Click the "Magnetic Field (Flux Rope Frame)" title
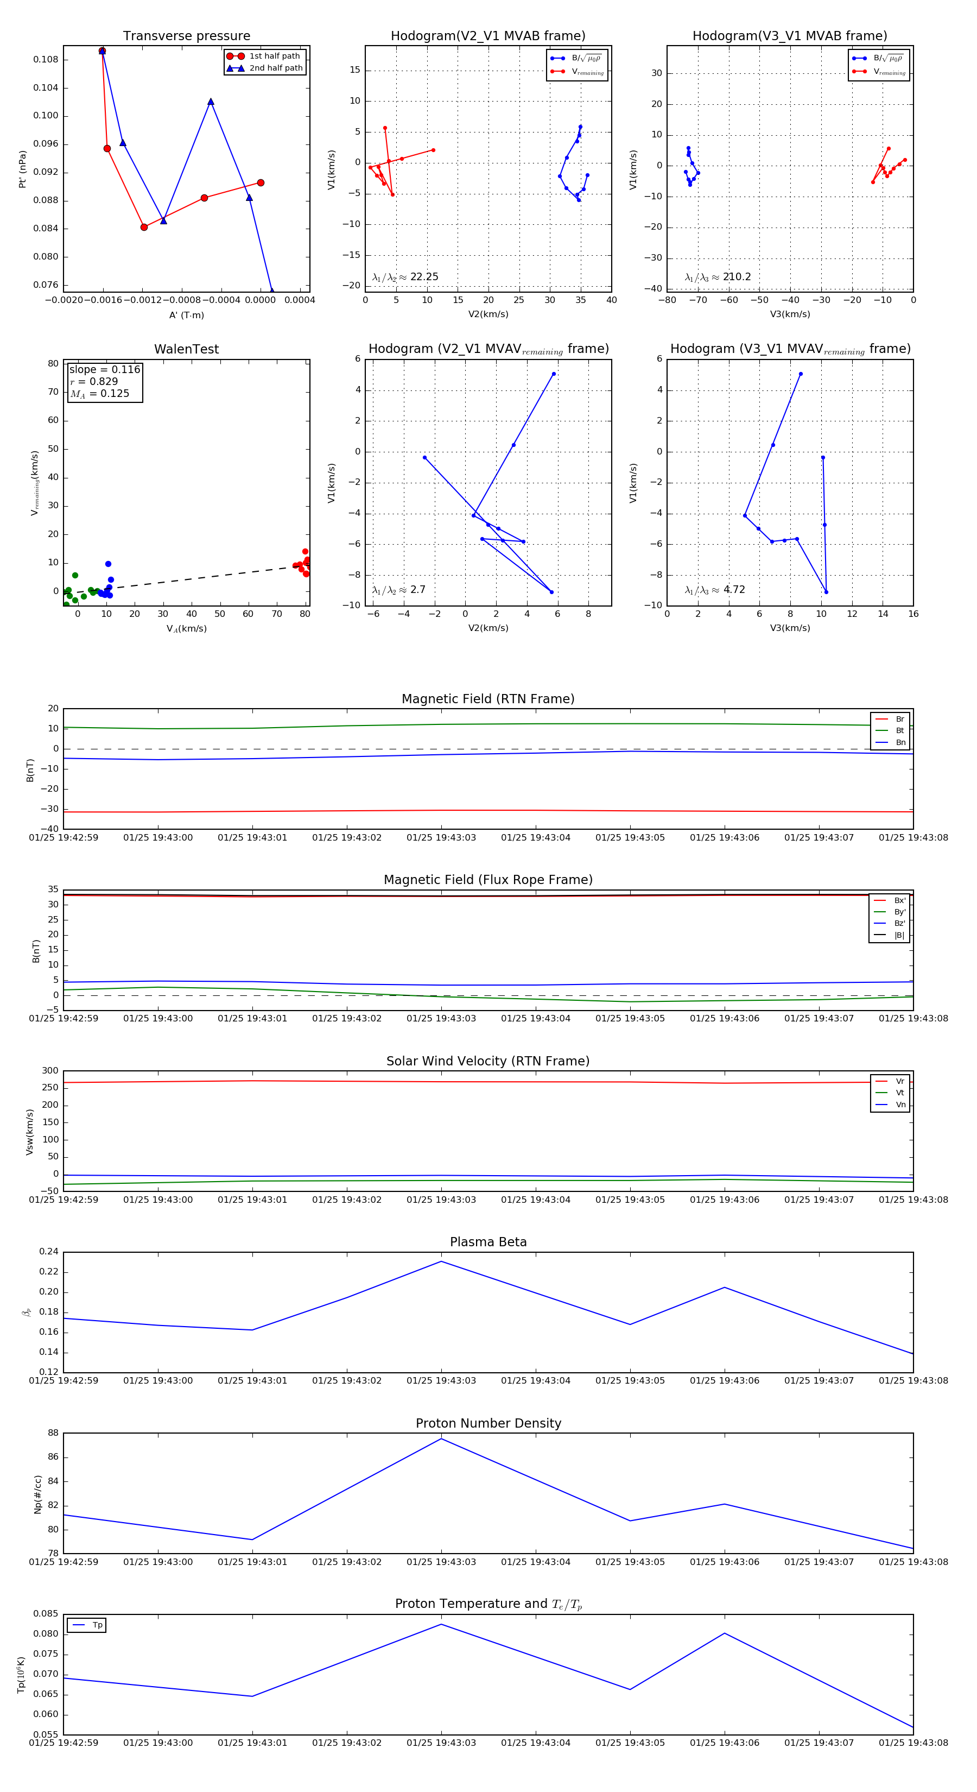This screenshot has height=1792, width=977. tap(488, 880)
